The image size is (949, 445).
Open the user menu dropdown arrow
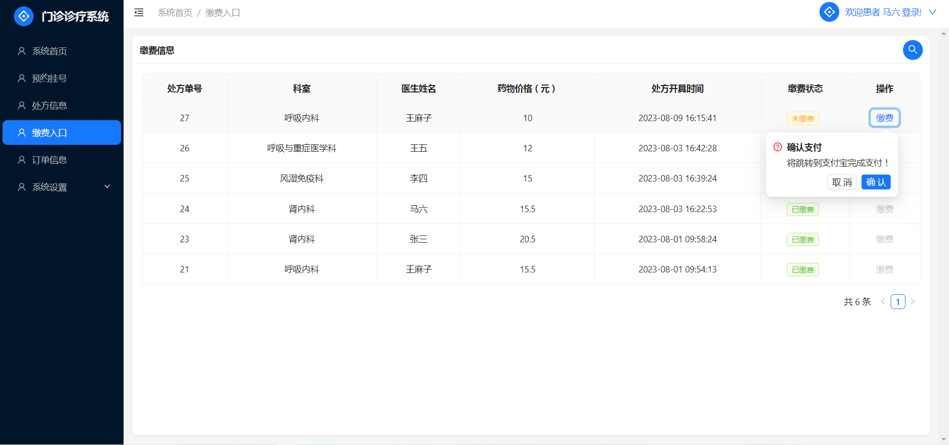(932, 12)
